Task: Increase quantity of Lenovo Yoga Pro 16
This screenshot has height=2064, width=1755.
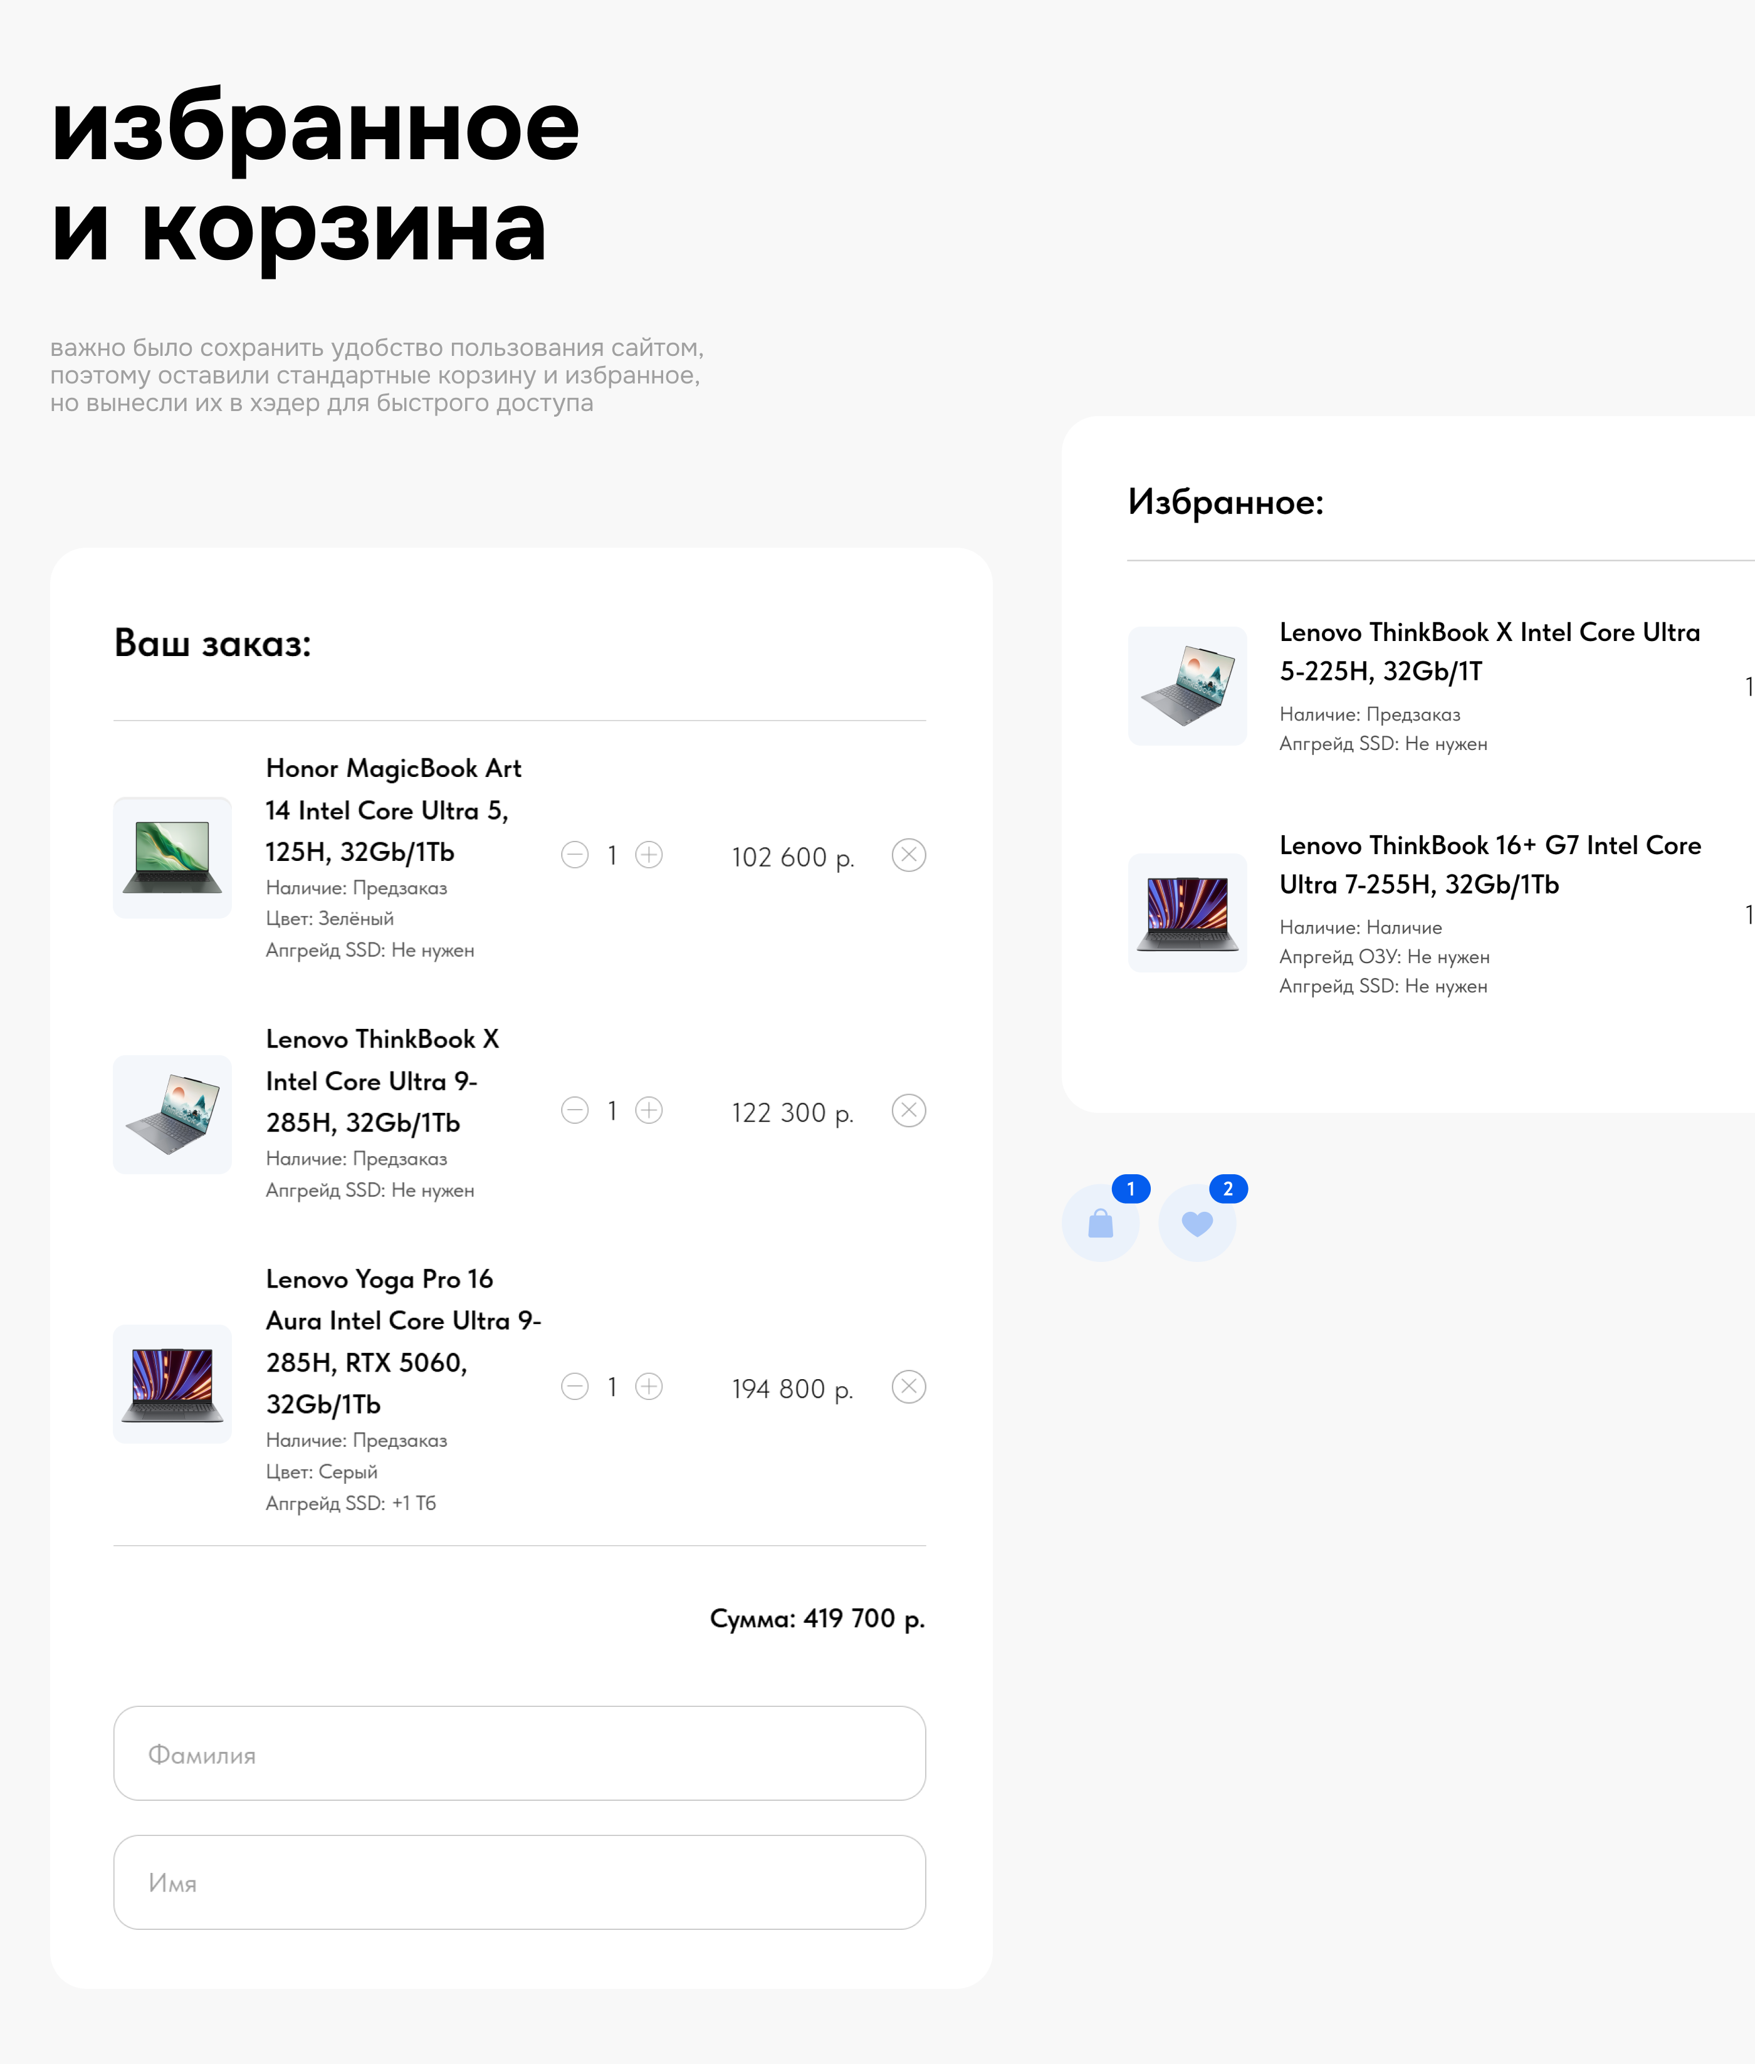Action: click(647, 1385)
